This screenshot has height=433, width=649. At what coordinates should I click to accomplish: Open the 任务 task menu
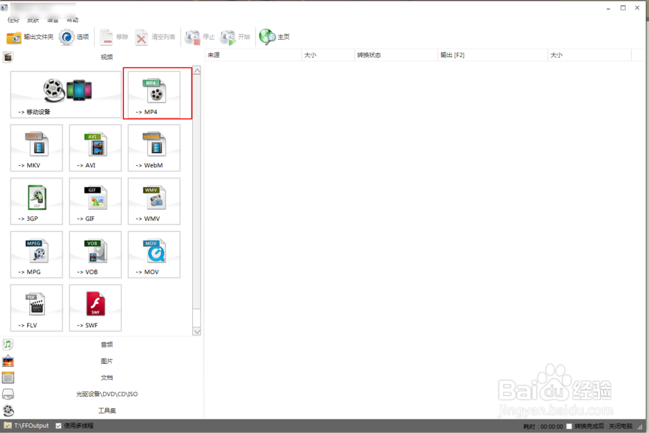13,19
